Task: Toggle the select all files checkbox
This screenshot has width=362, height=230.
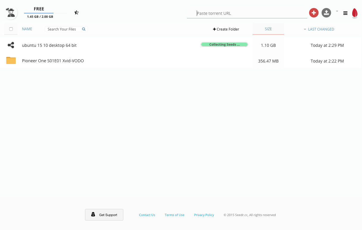Action: pyautogui.click(x=11, y=29)
